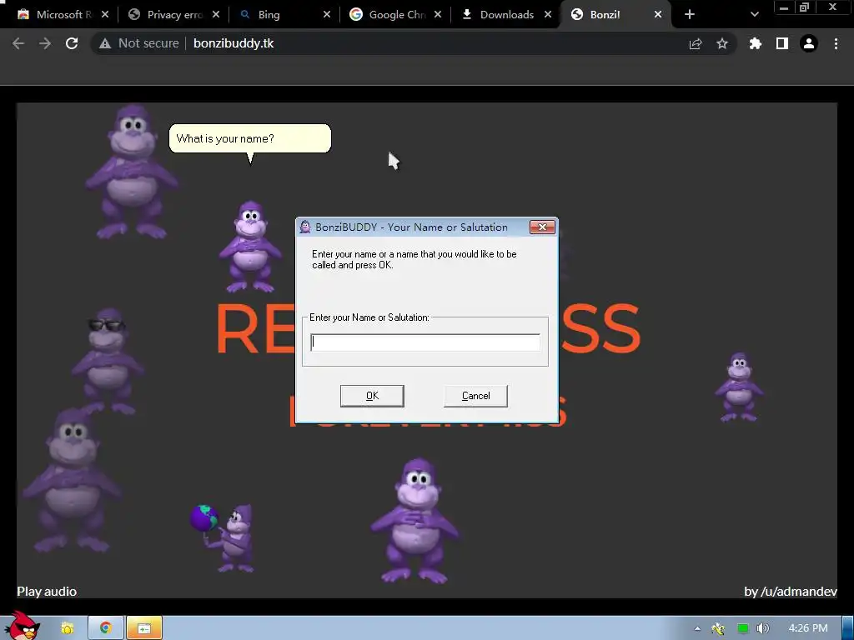Open the Angry Birds Start button
Screen dimensions: 854x640
23,626
